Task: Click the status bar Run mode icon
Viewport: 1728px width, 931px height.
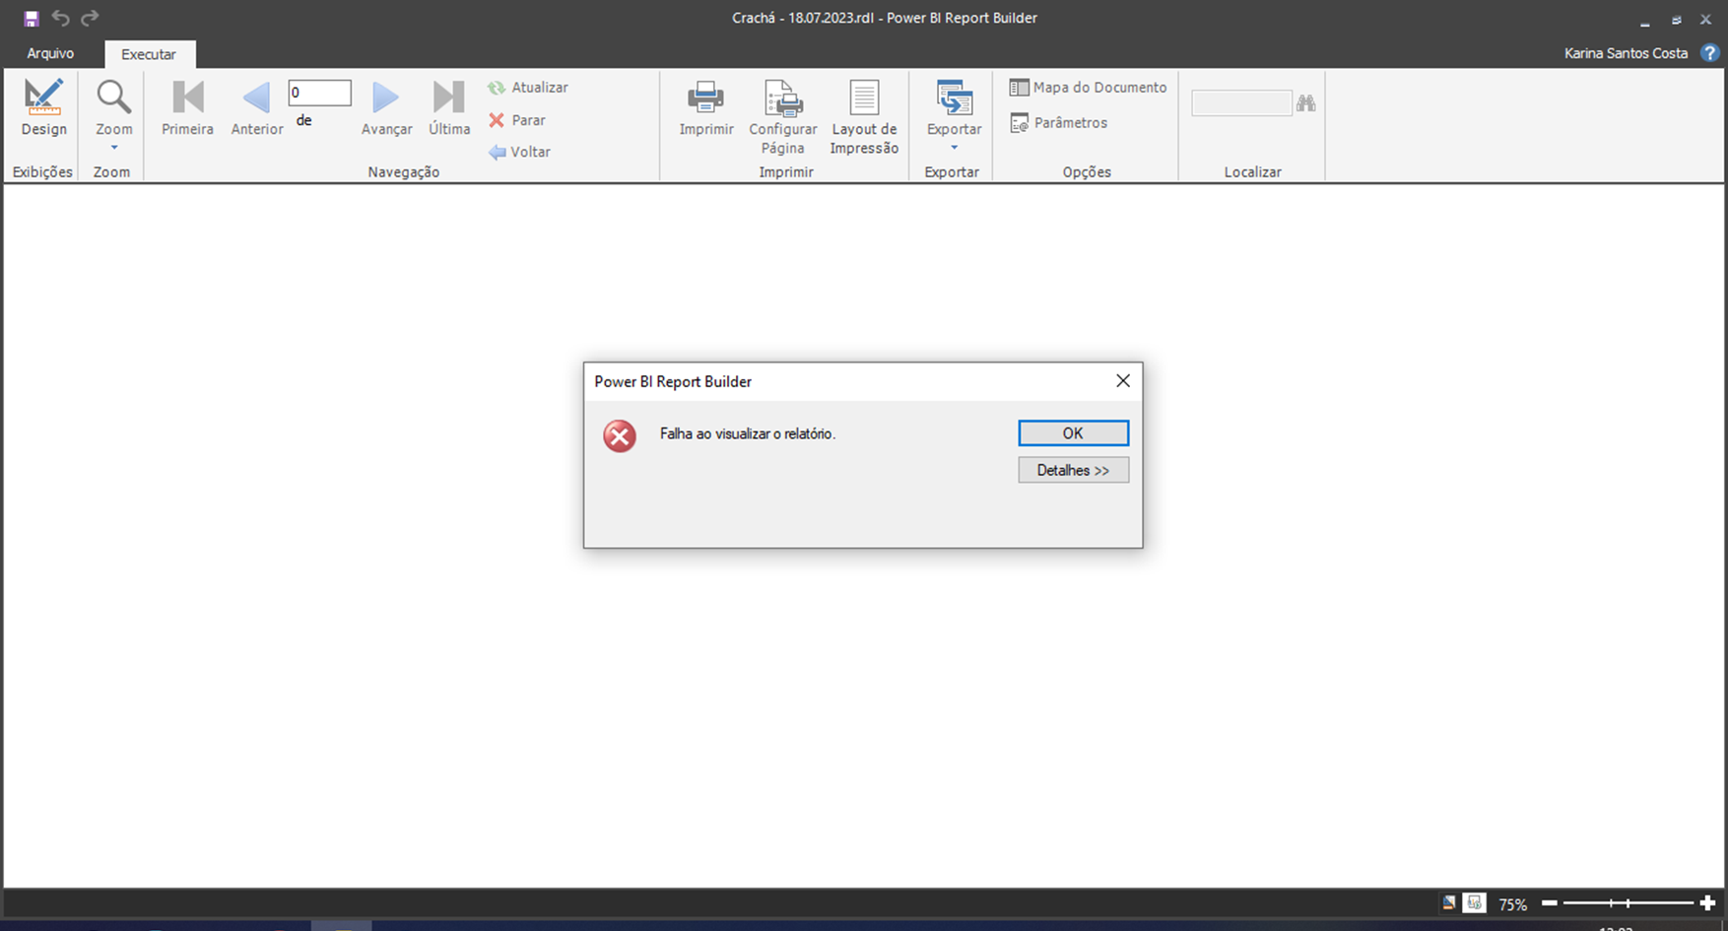Action: pyautogui.click(x=1474, y=902)
